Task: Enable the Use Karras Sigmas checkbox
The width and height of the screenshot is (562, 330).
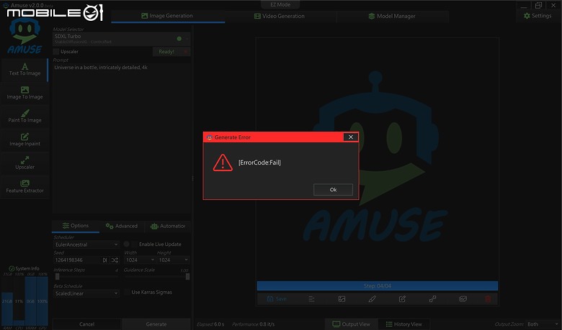Action: [127, 292]
